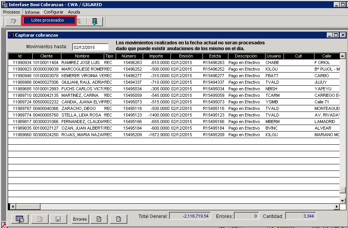Open the Informe menu

32,12
